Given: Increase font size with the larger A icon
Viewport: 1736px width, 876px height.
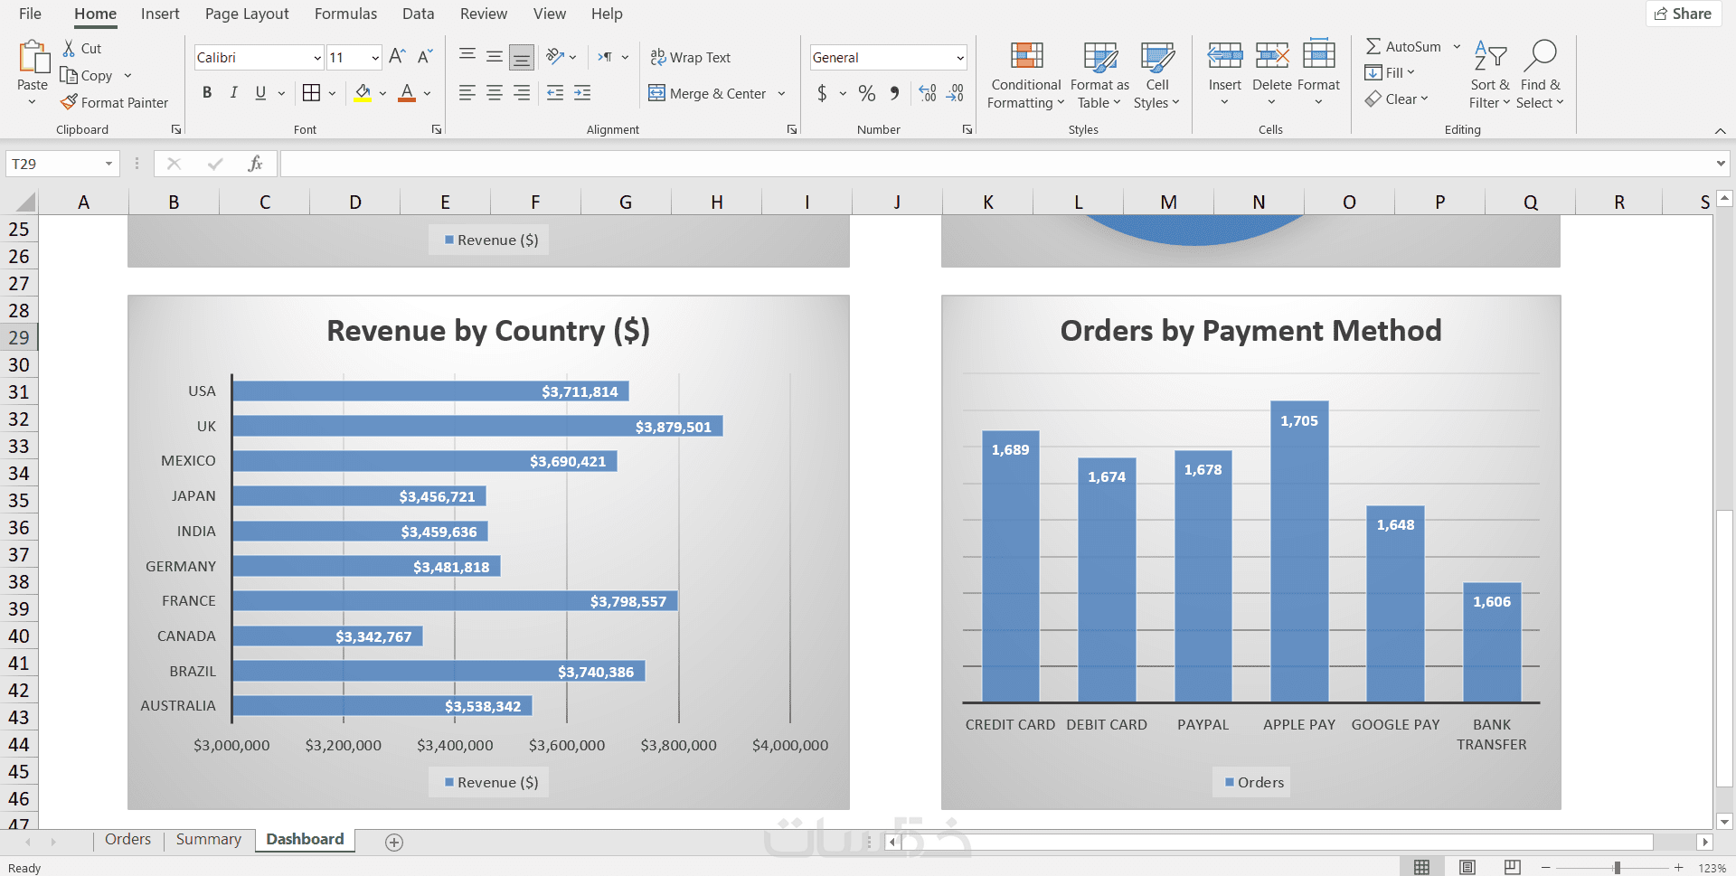Looking at the screenshot, I should (x=397, y=57).
